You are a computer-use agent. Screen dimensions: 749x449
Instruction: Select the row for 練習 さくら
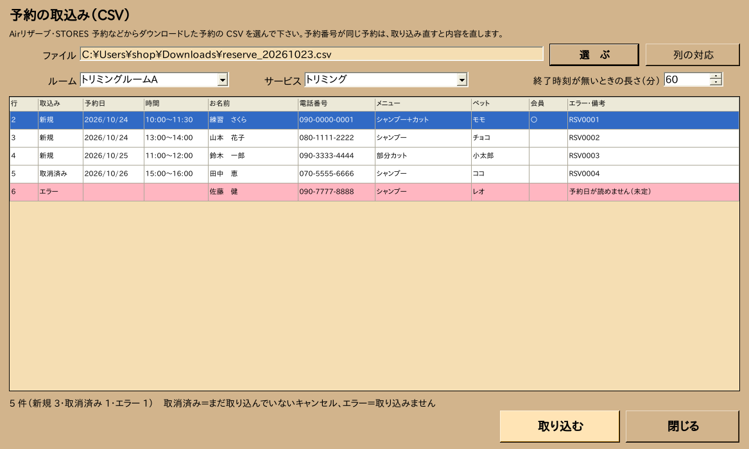(375, 120)
